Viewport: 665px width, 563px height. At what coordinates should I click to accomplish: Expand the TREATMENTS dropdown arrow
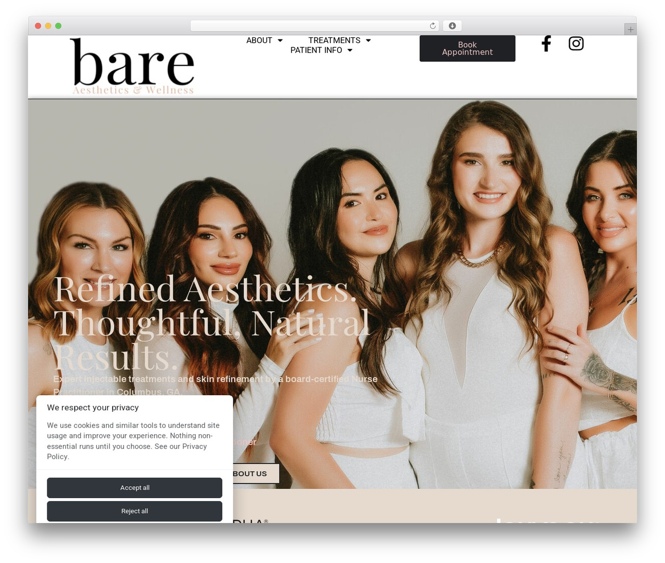pyautogui.click(x=368, y=41)
